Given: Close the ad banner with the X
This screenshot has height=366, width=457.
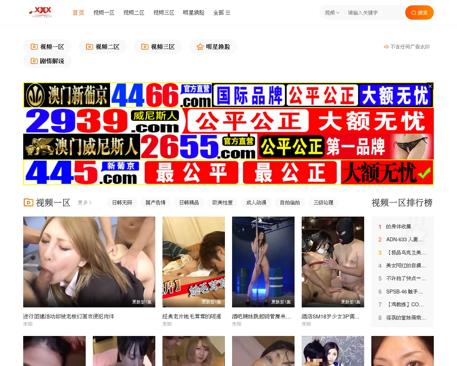Looking at the screenshot, I should [x=430, y=86].
